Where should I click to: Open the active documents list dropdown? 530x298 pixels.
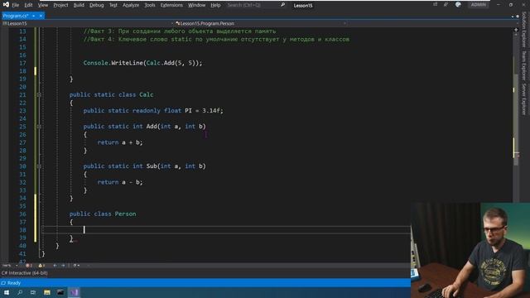point(513,17)
